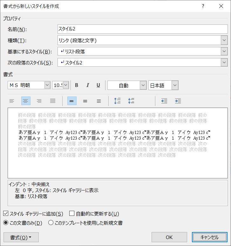
Task: Set single line spacing icon
Action: point(72,101)
